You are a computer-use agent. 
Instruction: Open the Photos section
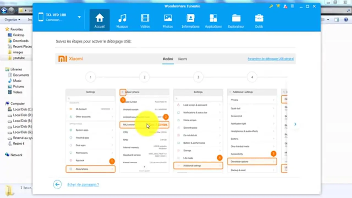click(x=168, y=20)
